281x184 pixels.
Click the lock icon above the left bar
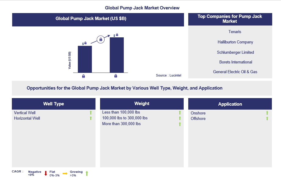(x=86, y=43)
